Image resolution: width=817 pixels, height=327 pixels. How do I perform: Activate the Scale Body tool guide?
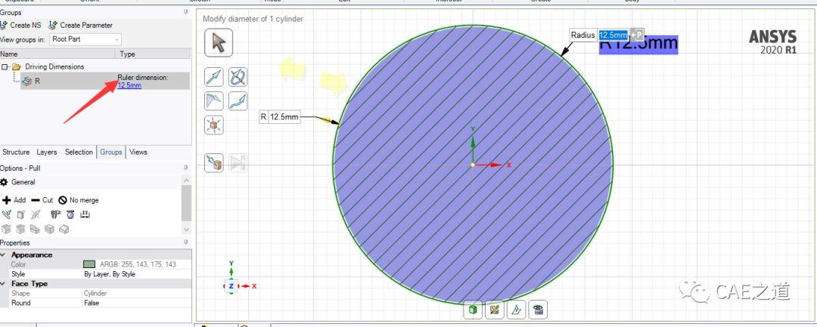click(x=214, y=125)
